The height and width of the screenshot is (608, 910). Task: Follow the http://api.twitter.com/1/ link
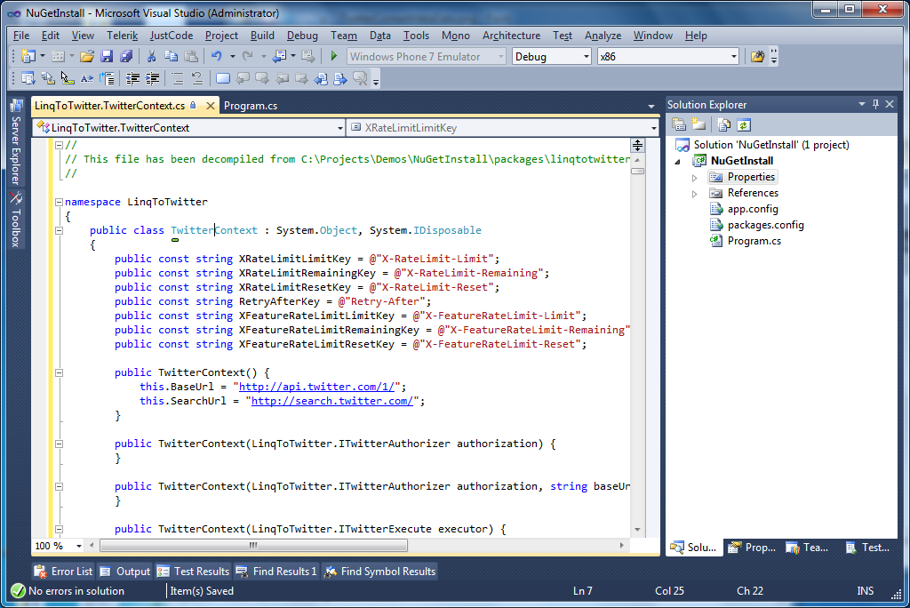coord(317,387)
